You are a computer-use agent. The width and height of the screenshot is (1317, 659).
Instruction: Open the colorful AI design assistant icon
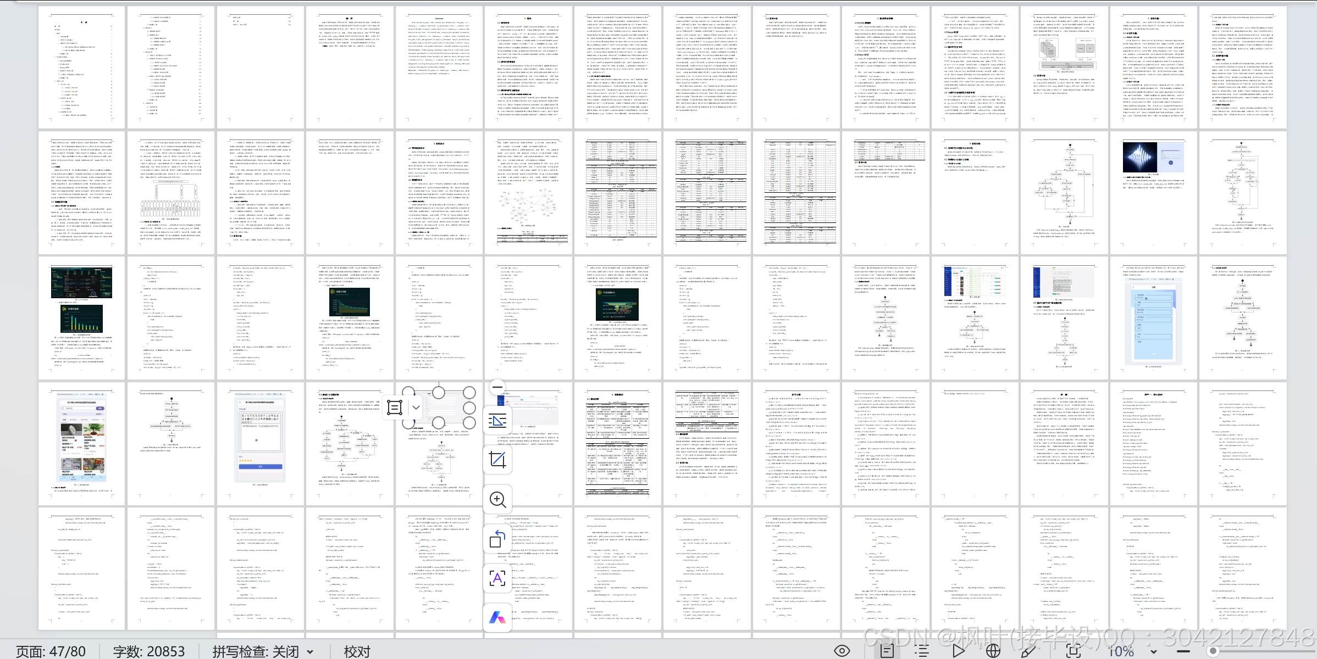tap(497, 617)
